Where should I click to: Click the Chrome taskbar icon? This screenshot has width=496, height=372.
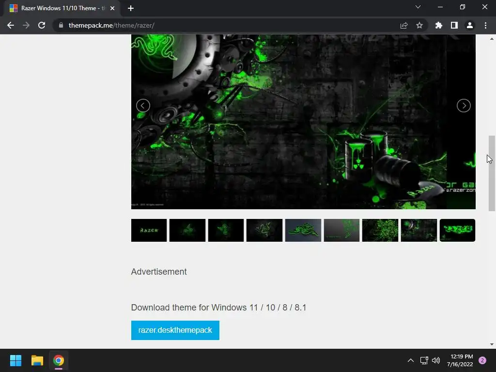(59, 360)
